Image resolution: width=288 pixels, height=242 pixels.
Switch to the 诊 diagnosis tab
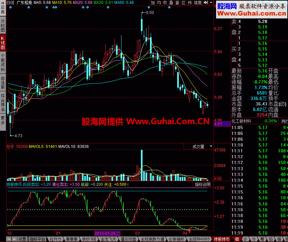click(246, 239)
